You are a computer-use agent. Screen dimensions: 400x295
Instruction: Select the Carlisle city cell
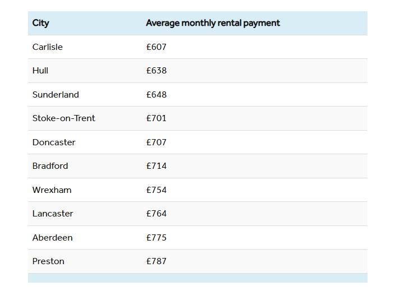pyautogui.click(x=48, y=47)
